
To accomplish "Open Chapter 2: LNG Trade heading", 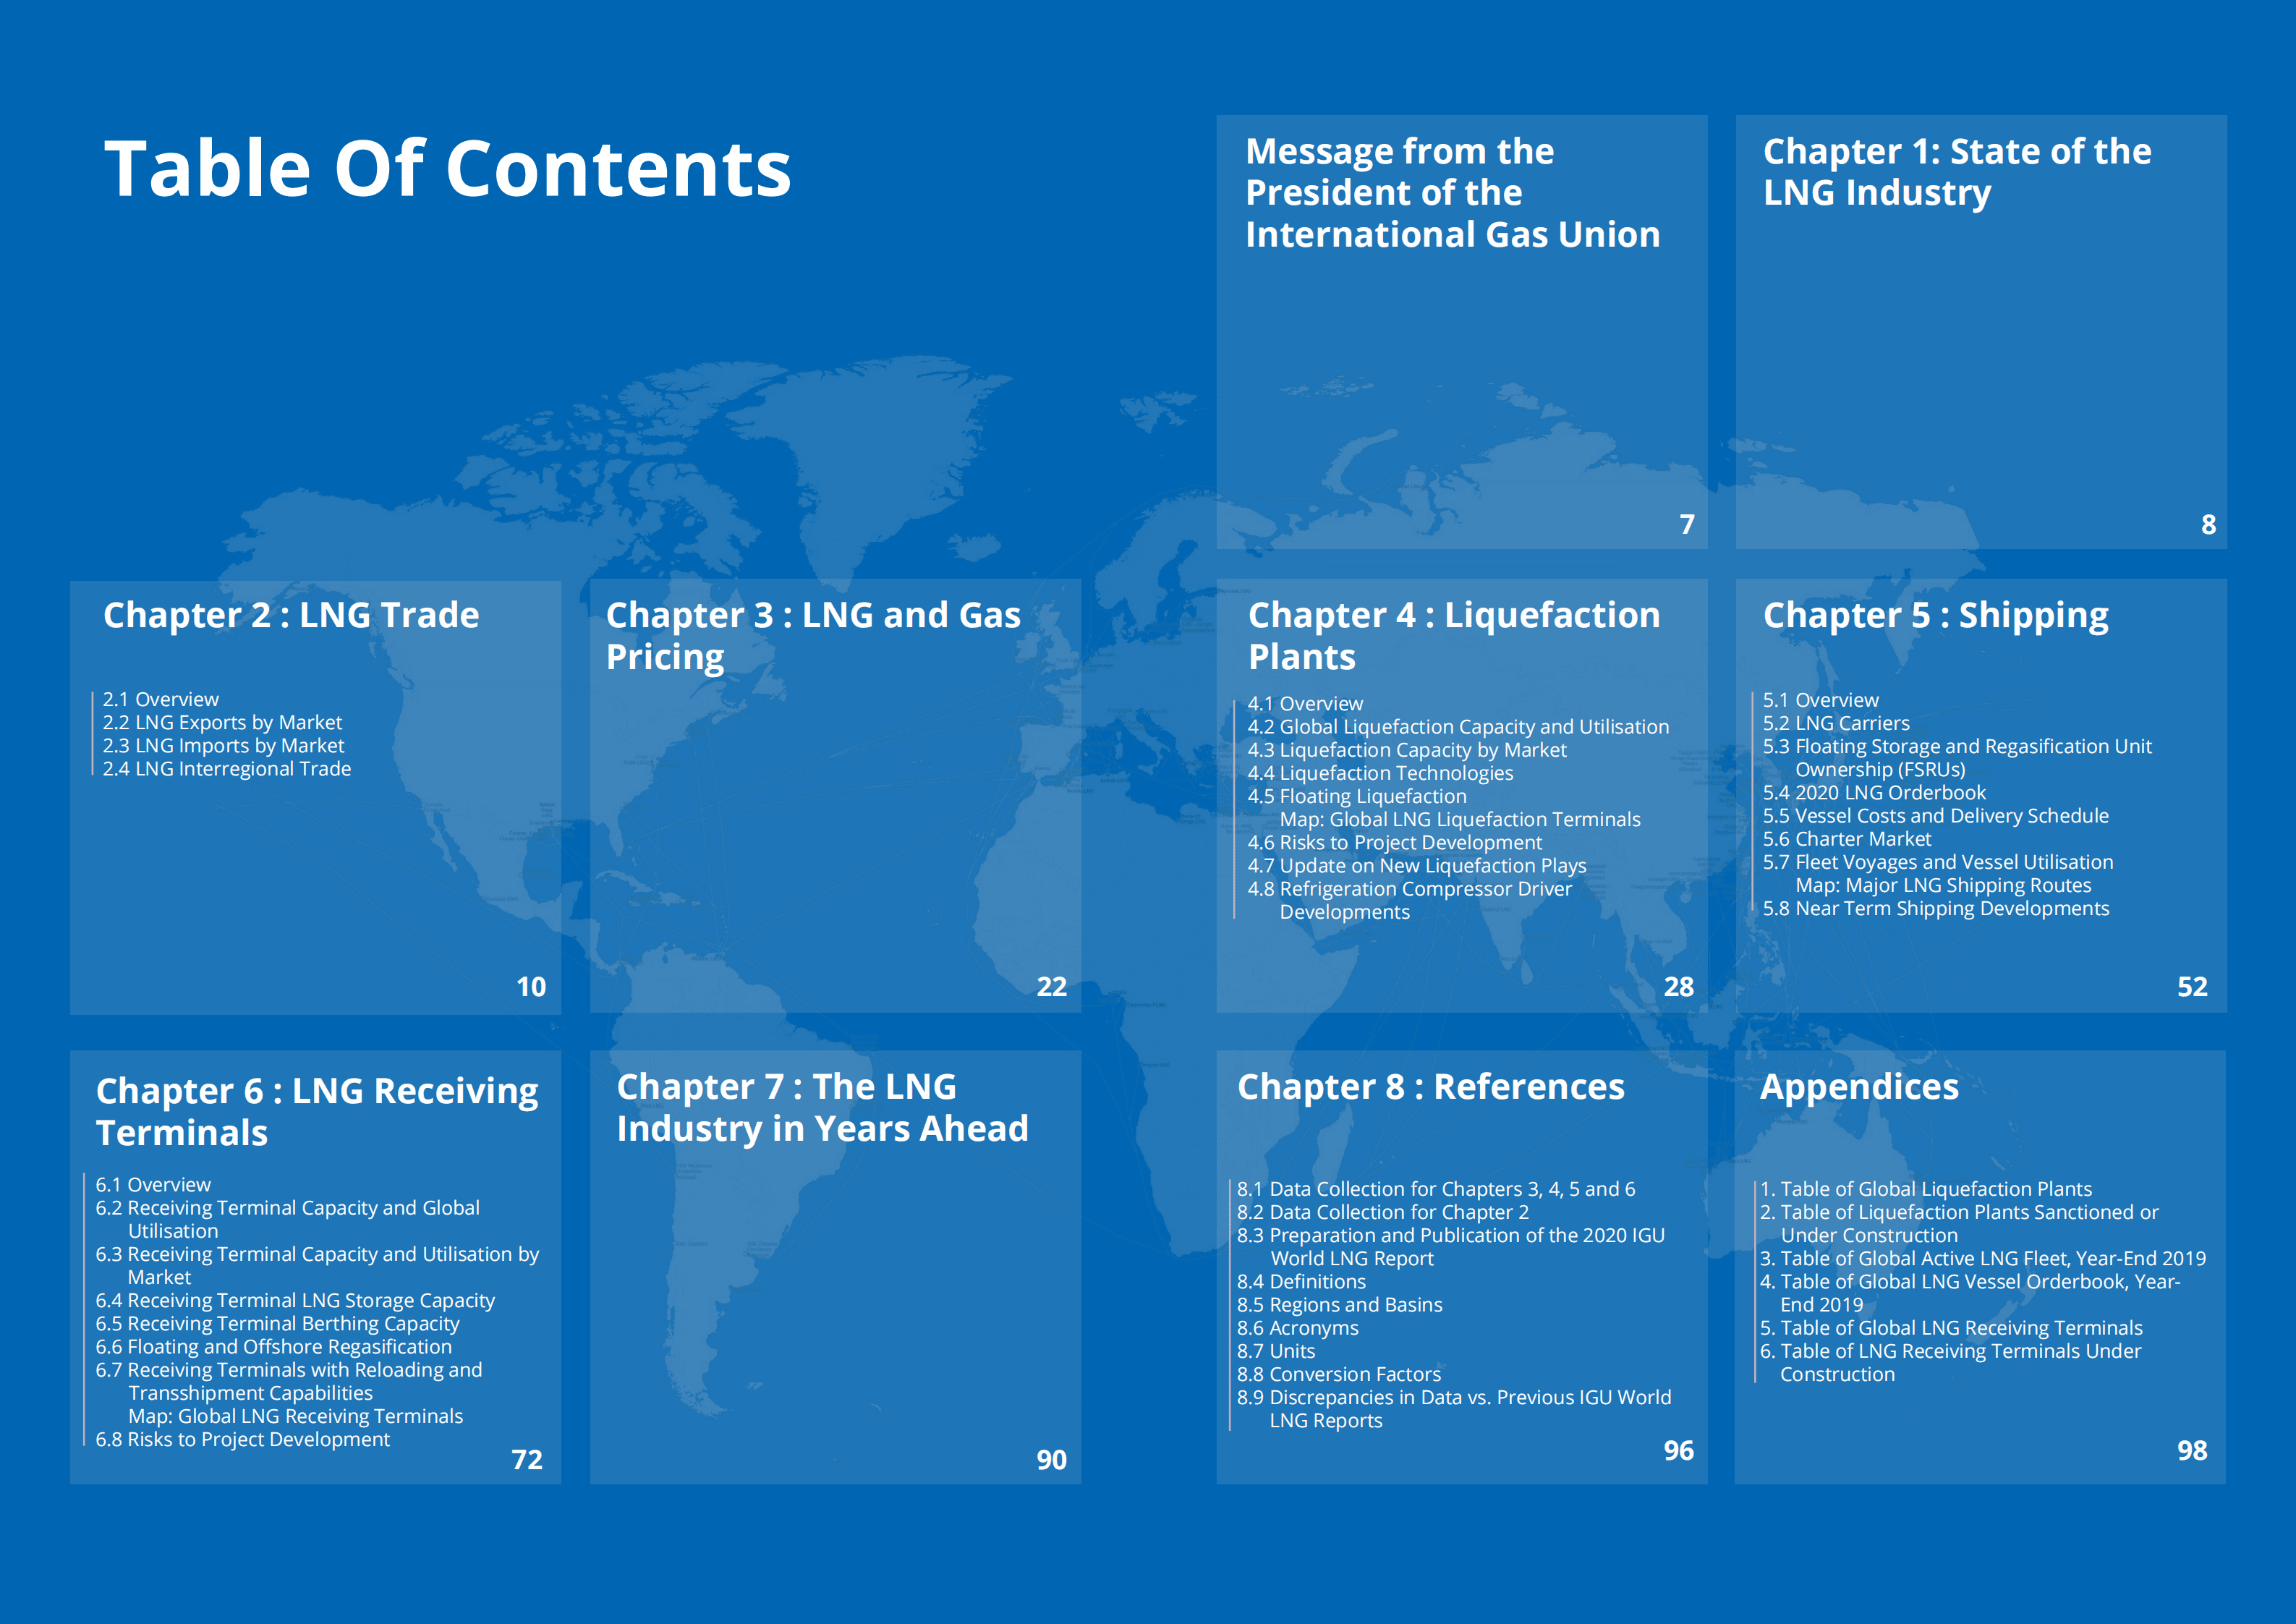I will 291,616.
